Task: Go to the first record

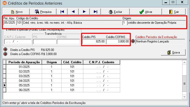Action: click(62, 12)
